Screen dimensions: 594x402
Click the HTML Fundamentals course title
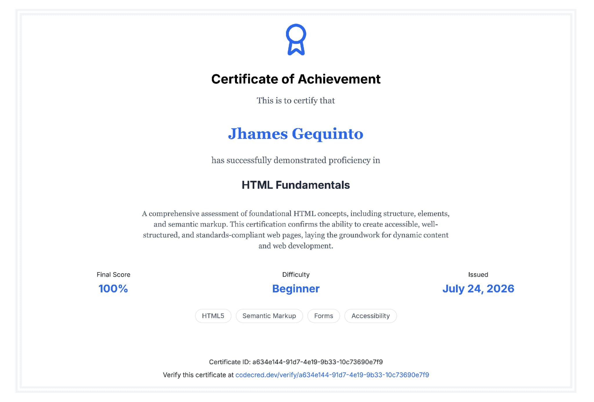pyautogui.click(x=296, y=185)
